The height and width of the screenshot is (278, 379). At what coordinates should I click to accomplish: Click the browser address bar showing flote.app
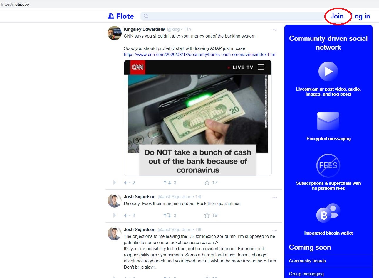[189, 4]
